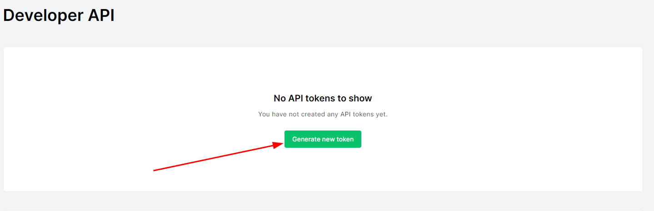Click the word token on green button
The image size is (654, 211).
[x=345, y=139]
